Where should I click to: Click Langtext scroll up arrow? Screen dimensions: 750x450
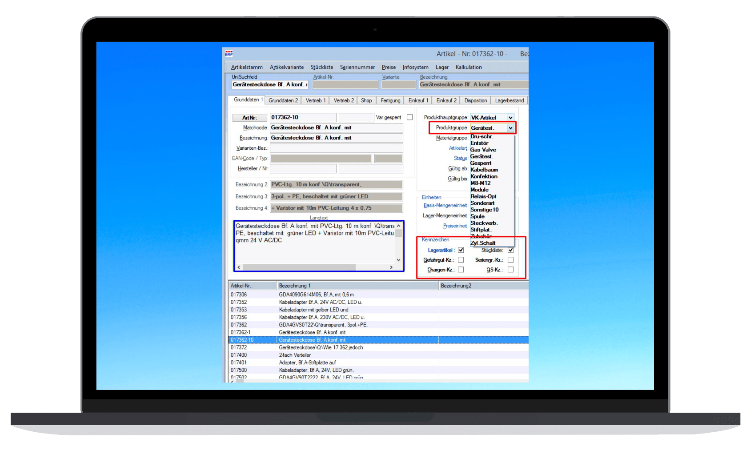click(398, 226)
